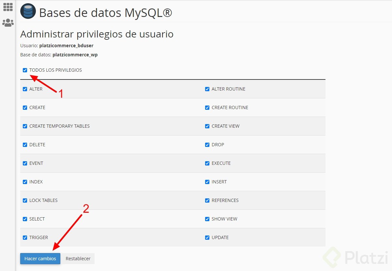Image resolution: width=392 pixels, height=271 pixels.
Task: Click the 'CREATE TEMPORARY TABLES' label text
Action: tap(59, 126)
